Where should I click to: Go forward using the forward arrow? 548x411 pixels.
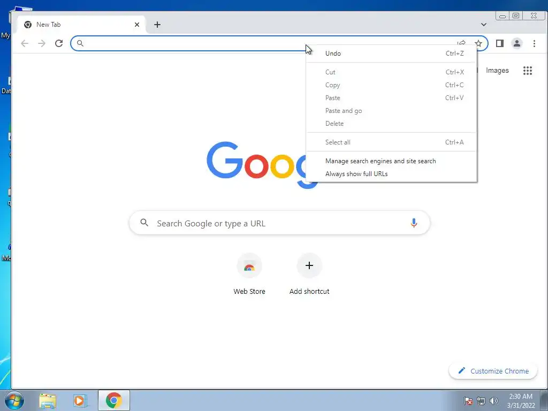coord(42,43)
